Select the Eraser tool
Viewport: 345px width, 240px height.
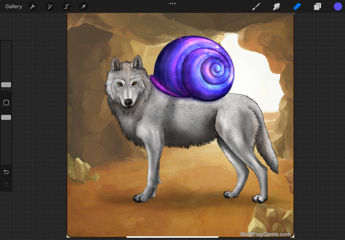[297, 6]
